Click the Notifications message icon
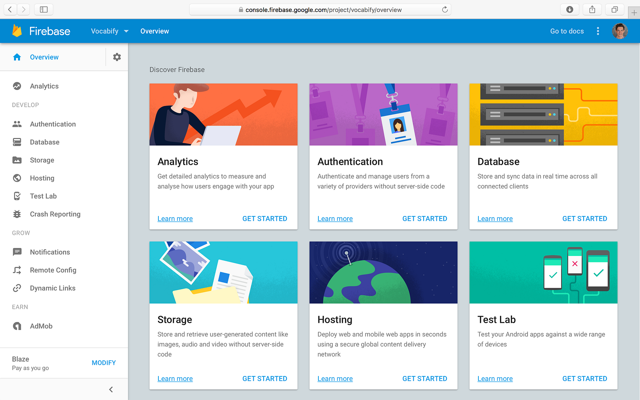 (x=17, y=252)
